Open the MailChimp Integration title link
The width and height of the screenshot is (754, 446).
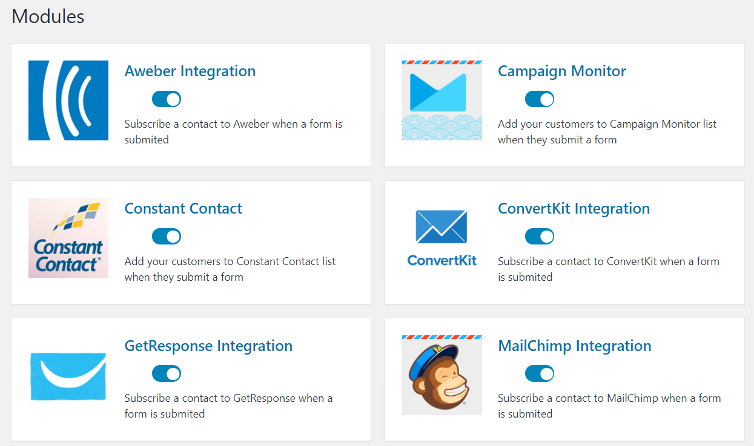(575, 346)
